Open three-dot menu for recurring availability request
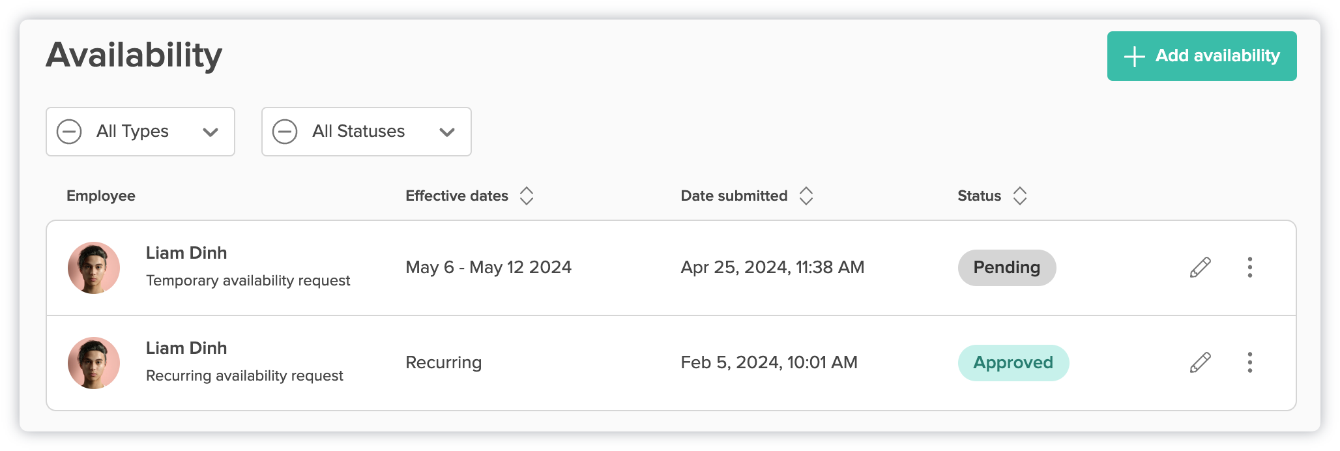This screenshot has height=451, width=1340. pyautogui.click(x=1249, y=362)
